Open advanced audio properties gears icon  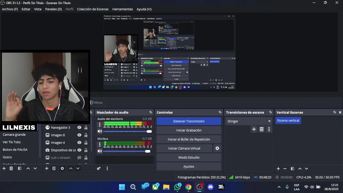(x=99, y=168)
